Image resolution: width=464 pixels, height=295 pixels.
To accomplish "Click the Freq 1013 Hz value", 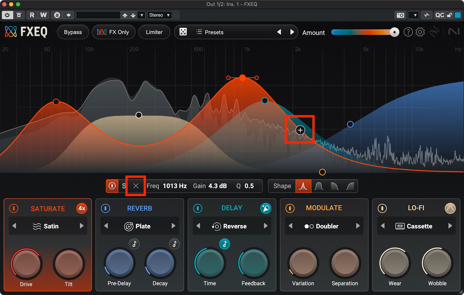I will (x=175, y=186).
